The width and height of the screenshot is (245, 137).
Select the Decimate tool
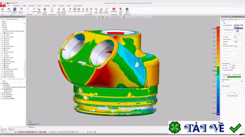coord(34,10)
